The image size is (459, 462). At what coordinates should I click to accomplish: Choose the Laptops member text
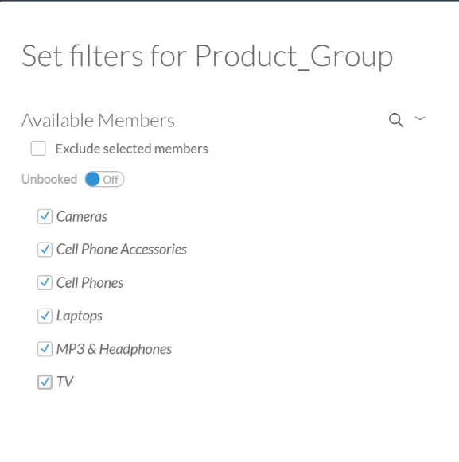pyautogui.click(x=80, y=316)
